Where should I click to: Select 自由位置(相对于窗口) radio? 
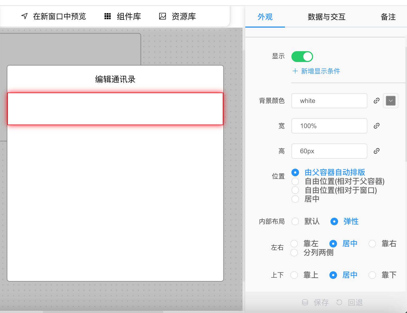[295, 190]
